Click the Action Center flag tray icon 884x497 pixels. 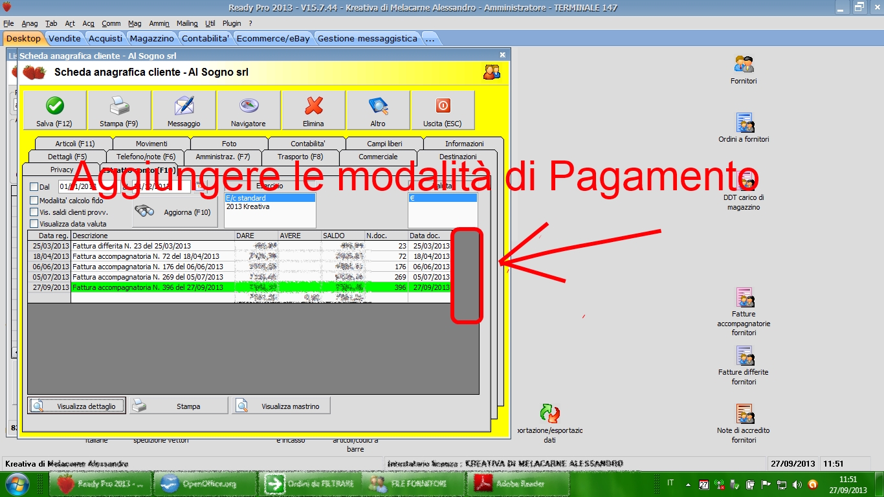click(x=766, y=484)
